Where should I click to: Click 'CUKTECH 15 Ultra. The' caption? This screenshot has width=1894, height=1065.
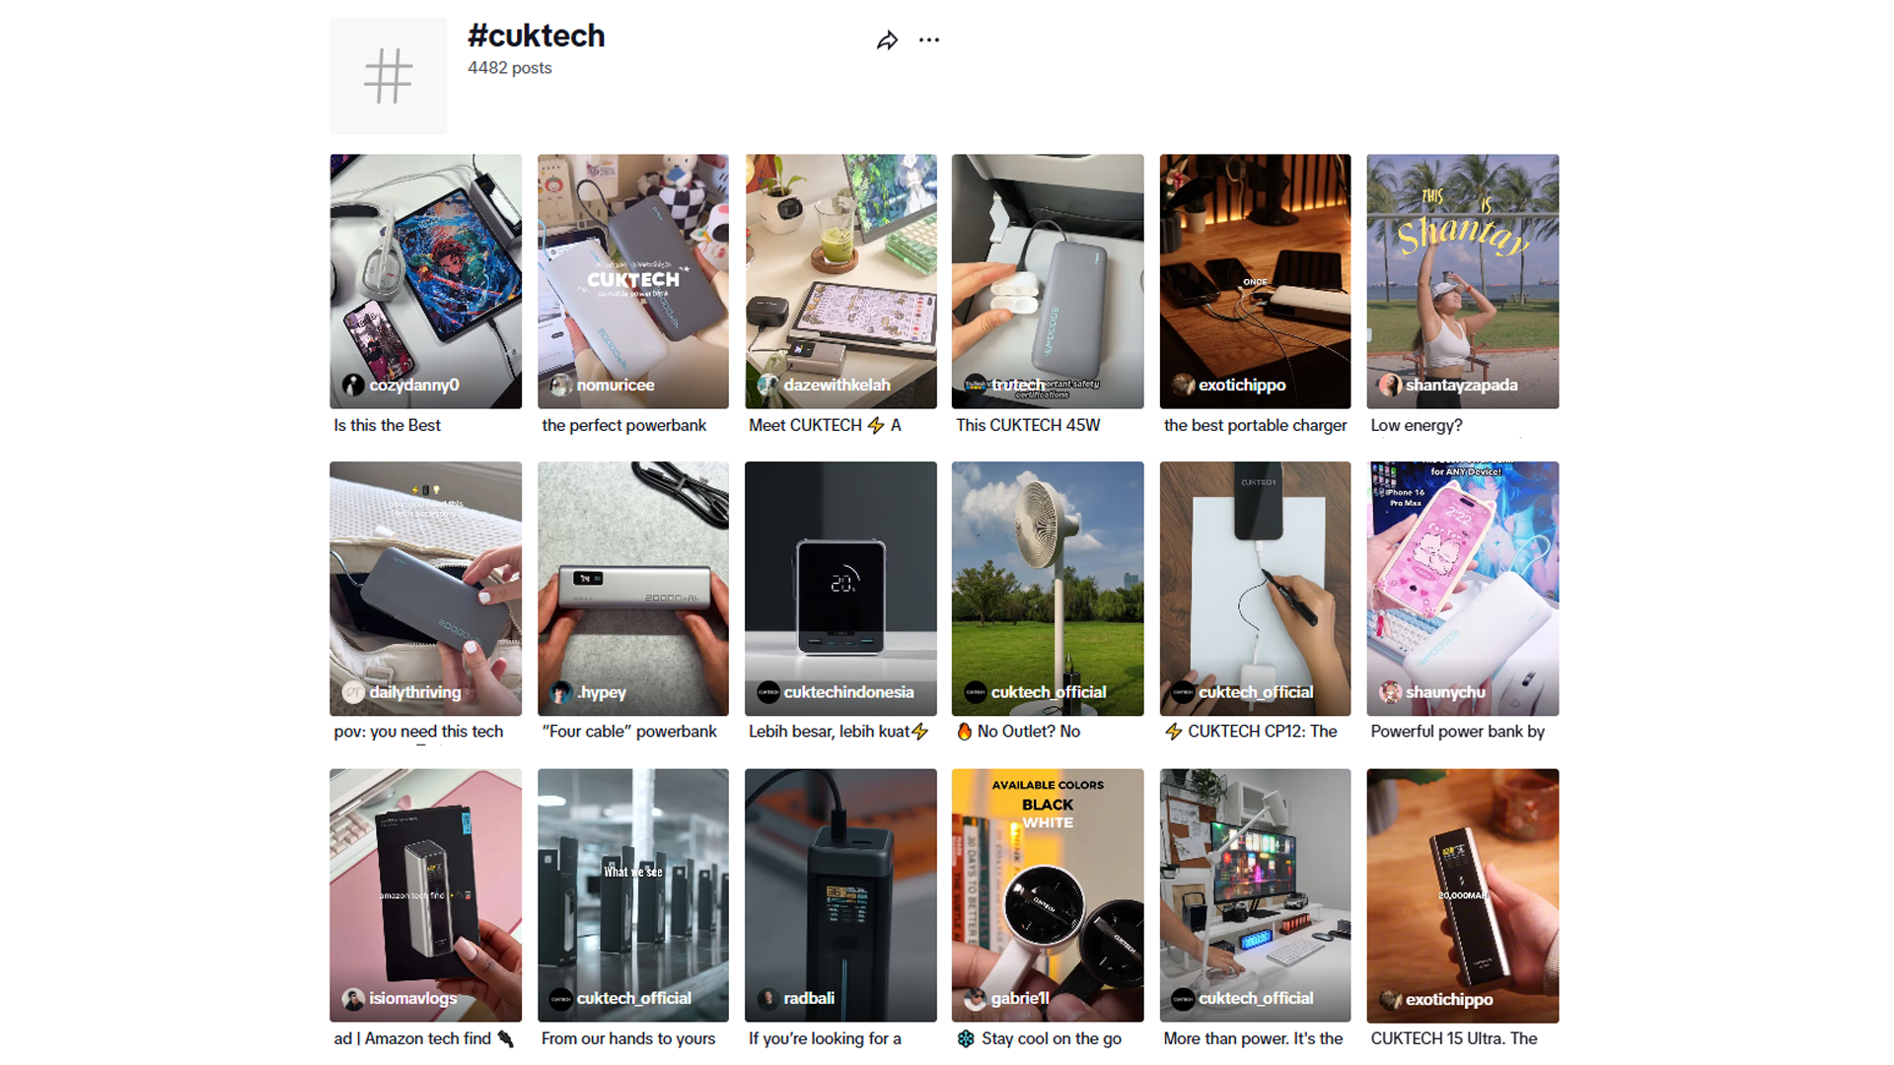(1454, 1038)
